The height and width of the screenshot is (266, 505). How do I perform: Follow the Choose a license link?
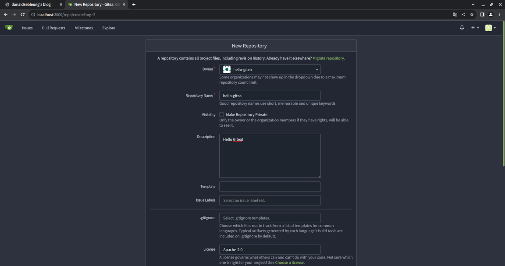point(289,263)
